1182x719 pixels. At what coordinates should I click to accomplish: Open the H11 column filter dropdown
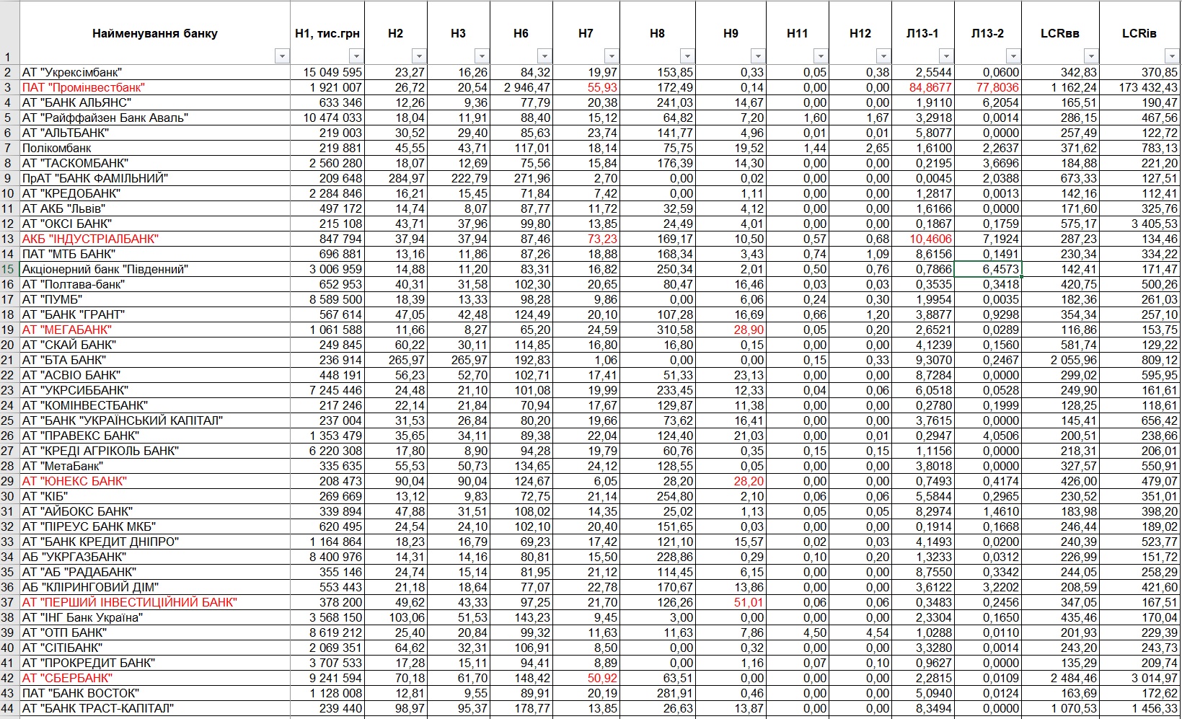click(x=821, y=56)
